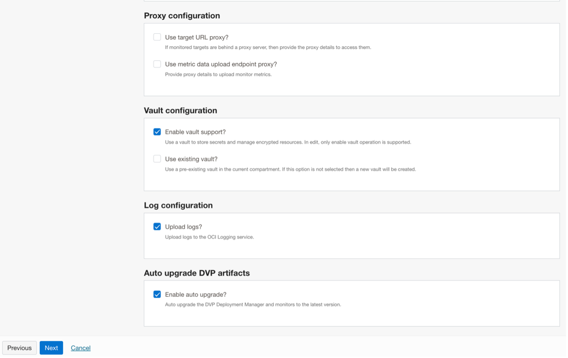Click the OCI Logging service hint text
Image resolution: width=568 pixels, height=358 pixels.
coord(209,237)
